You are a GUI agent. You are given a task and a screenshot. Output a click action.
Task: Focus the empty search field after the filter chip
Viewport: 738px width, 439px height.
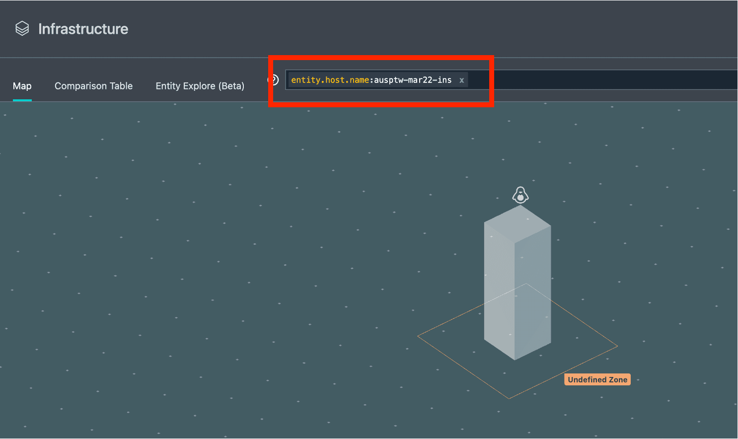point(596,80)
